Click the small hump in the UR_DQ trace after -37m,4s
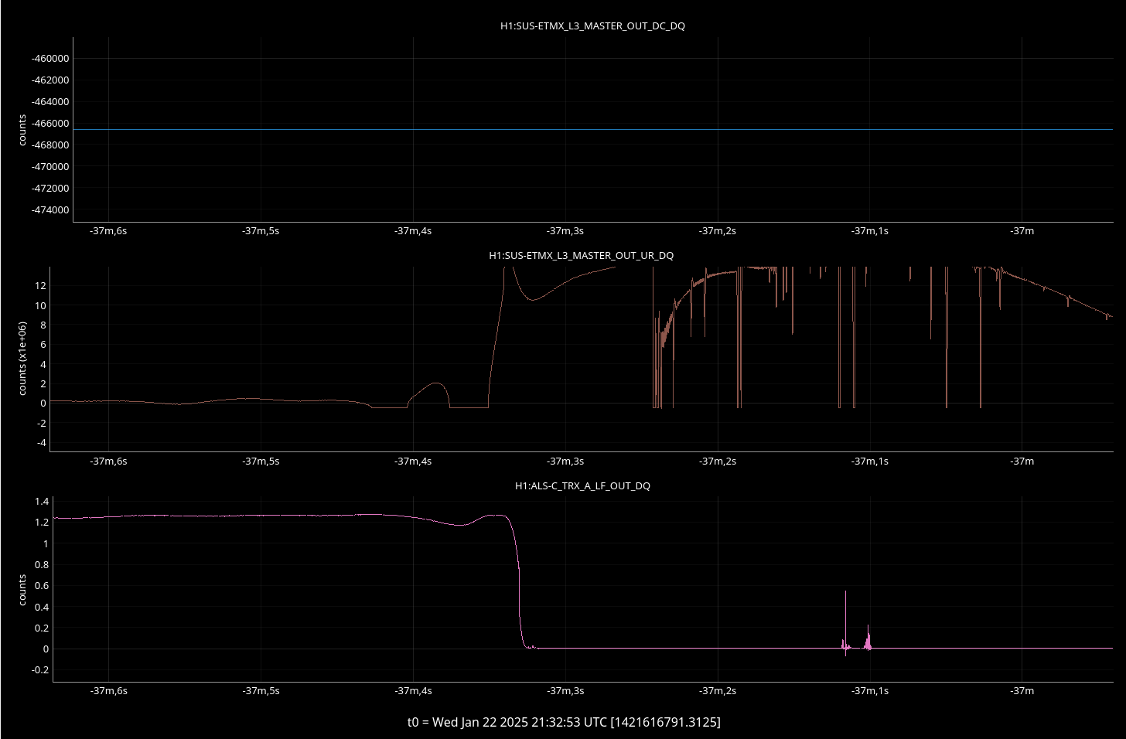 point(430,394)
